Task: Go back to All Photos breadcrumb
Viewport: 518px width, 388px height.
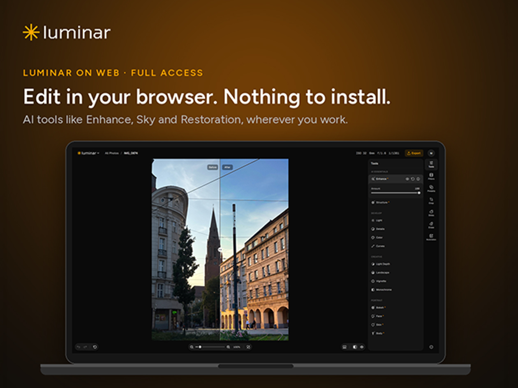Action: click(x=111, y=153)
